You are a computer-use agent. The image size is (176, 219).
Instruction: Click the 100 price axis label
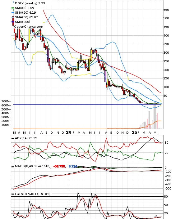click(166, 87)
